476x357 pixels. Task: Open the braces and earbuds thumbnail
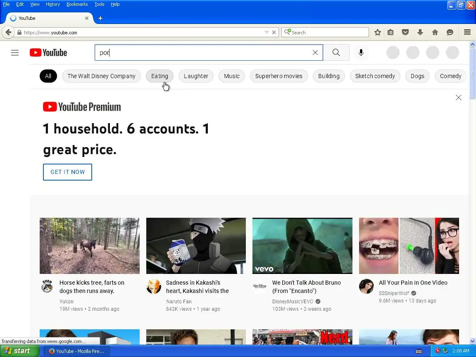point(409,245)
